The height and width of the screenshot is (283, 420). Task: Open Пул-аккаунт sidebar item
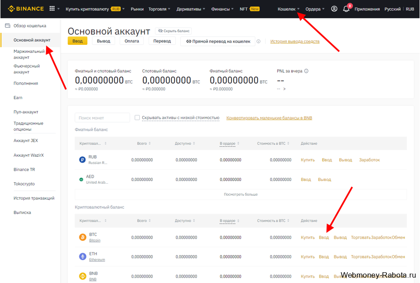point(26,112)
